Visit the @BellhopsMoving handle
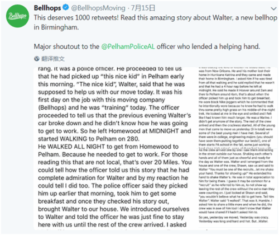279x235 pixels. (x=98, y=8)
